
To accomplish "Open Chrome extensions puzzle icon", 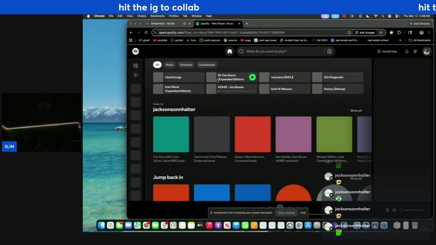I will point(399,33).
